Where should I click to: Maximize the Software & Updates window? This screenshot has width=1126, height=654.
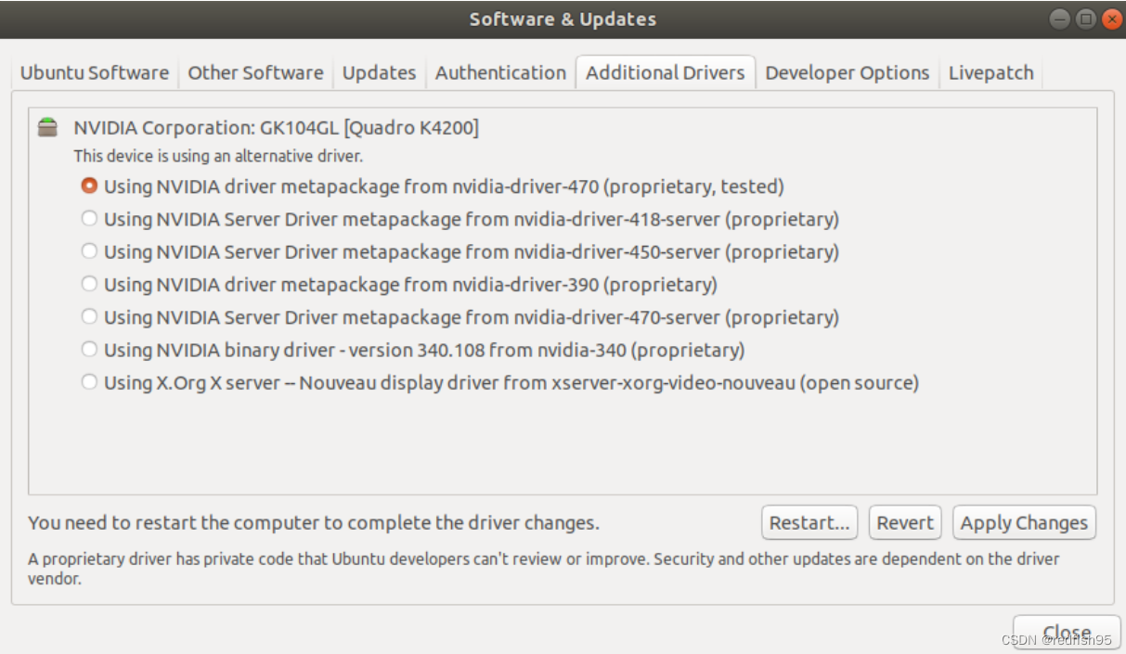(x=1086, y=19)
